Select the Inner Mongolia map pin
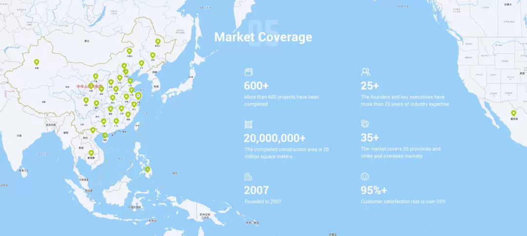527x236 pixels. (129, 51)
